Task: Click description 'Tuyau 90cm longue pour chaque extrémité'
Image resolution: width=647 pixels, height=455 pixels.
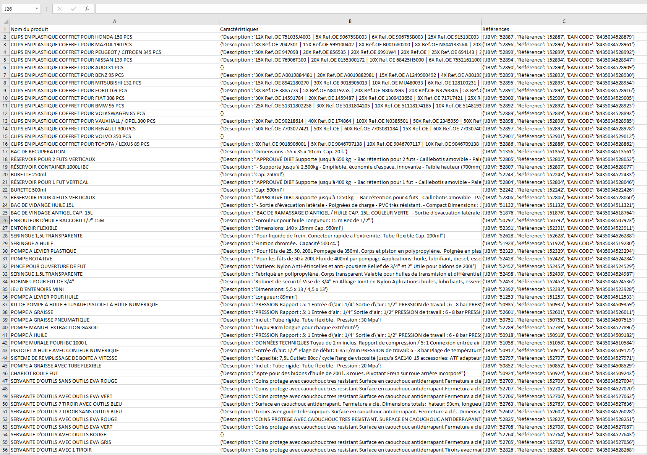Action: tap(350, 327)
